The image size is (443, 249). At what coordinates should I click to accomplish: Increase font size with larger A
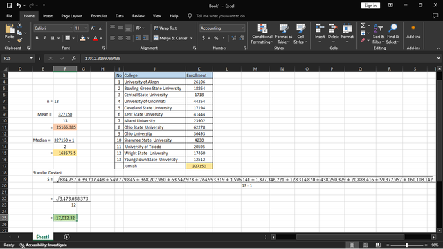(x=93, y=28)
